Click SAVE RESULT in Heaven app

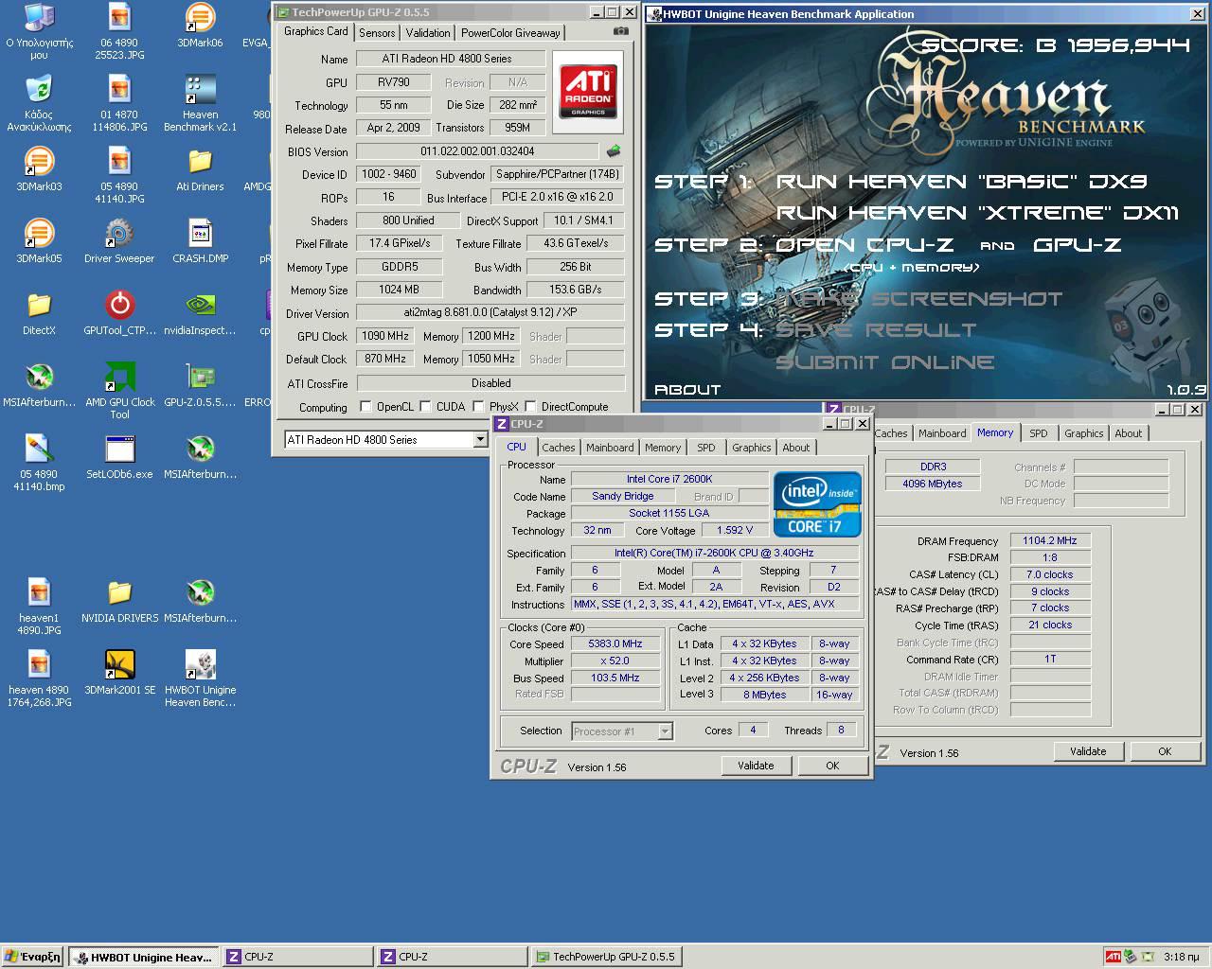pyautogui.click(x=876, y=330)
